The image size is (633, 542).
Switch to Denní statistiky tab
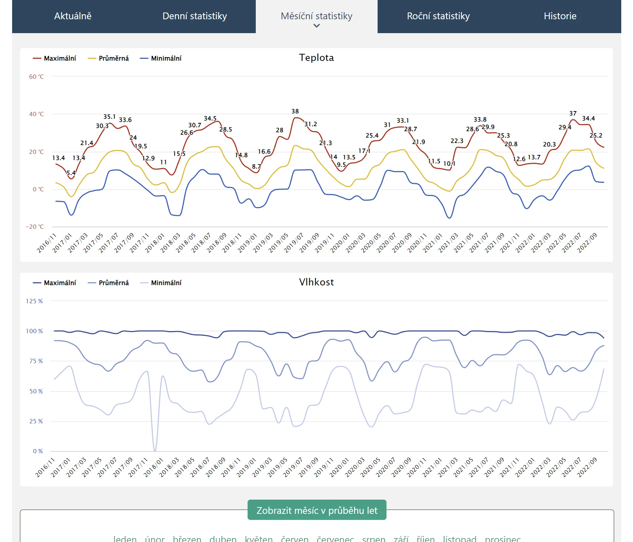pos(194,16)
